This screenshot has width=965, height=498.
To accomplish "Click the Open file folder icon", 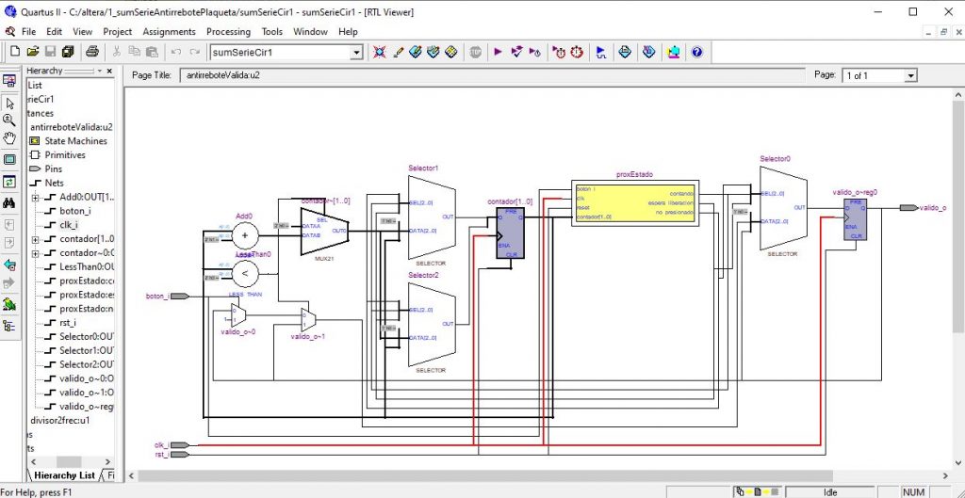I will click(33, 53).
